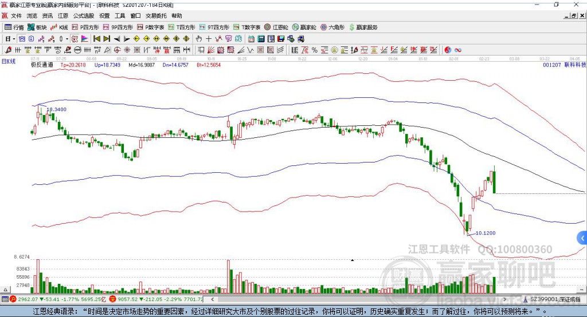Select the parallel lines drawing tool

[x=280, y=50]
